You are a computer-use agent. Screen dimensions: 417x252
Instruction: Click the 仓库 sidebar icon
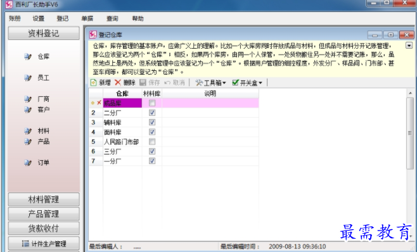(28, 56)
